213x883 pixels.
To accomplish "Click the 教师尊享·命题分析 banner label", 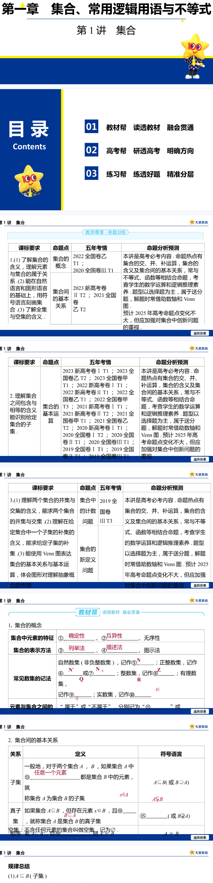I will point(105,232).
